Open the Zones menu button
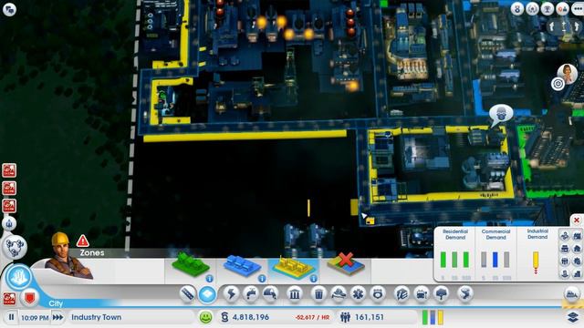The width and height of the screenshot is (584, 328). click(x=207, y=294)
